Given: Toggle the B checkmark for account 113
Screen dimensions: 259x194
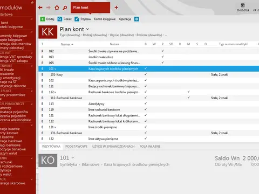Looking at the screenshot, I should (x=146, y=103).
